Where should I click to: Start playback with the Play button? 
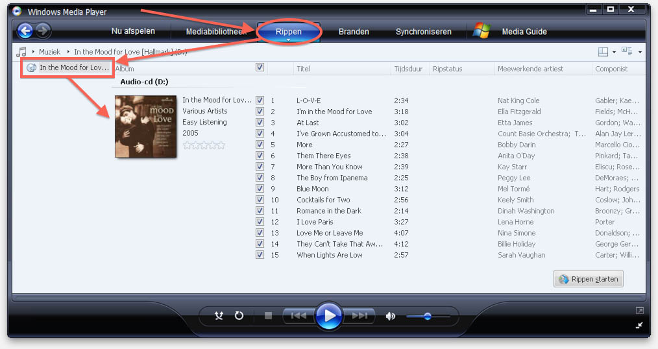(x=328, y=315)
